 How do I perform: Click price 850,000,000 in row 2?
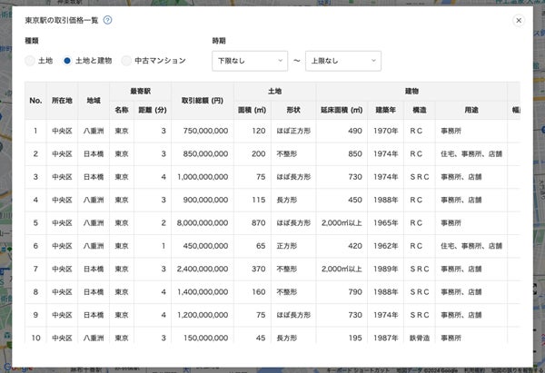click(205, 154)
